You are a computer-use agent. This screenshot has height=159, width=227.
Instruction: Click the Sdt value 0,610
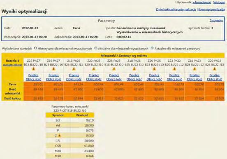tap(90, 120)
